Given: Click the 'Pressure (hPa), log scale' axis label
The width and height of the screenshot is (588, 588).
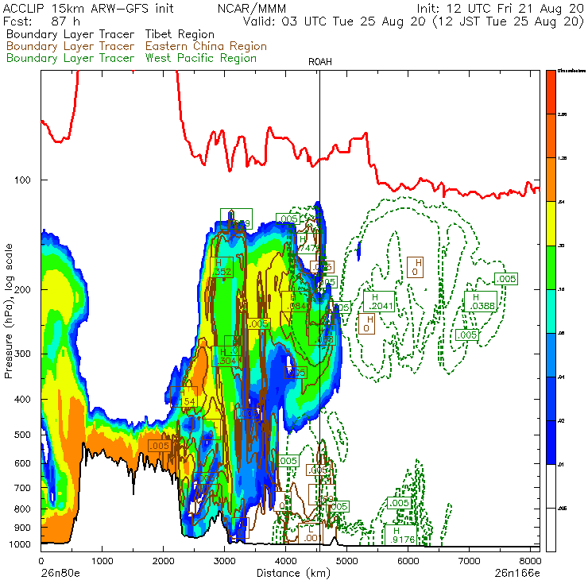Looking at the screenshot, I should coord(8,311).
